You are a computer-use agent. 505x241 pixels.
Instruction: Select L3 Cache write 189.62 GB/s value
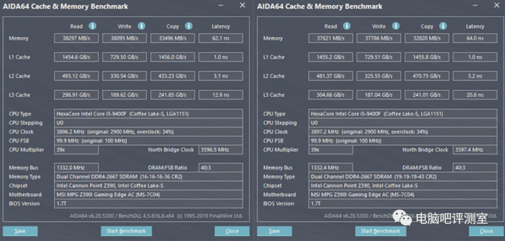click(x=124, y=95)
